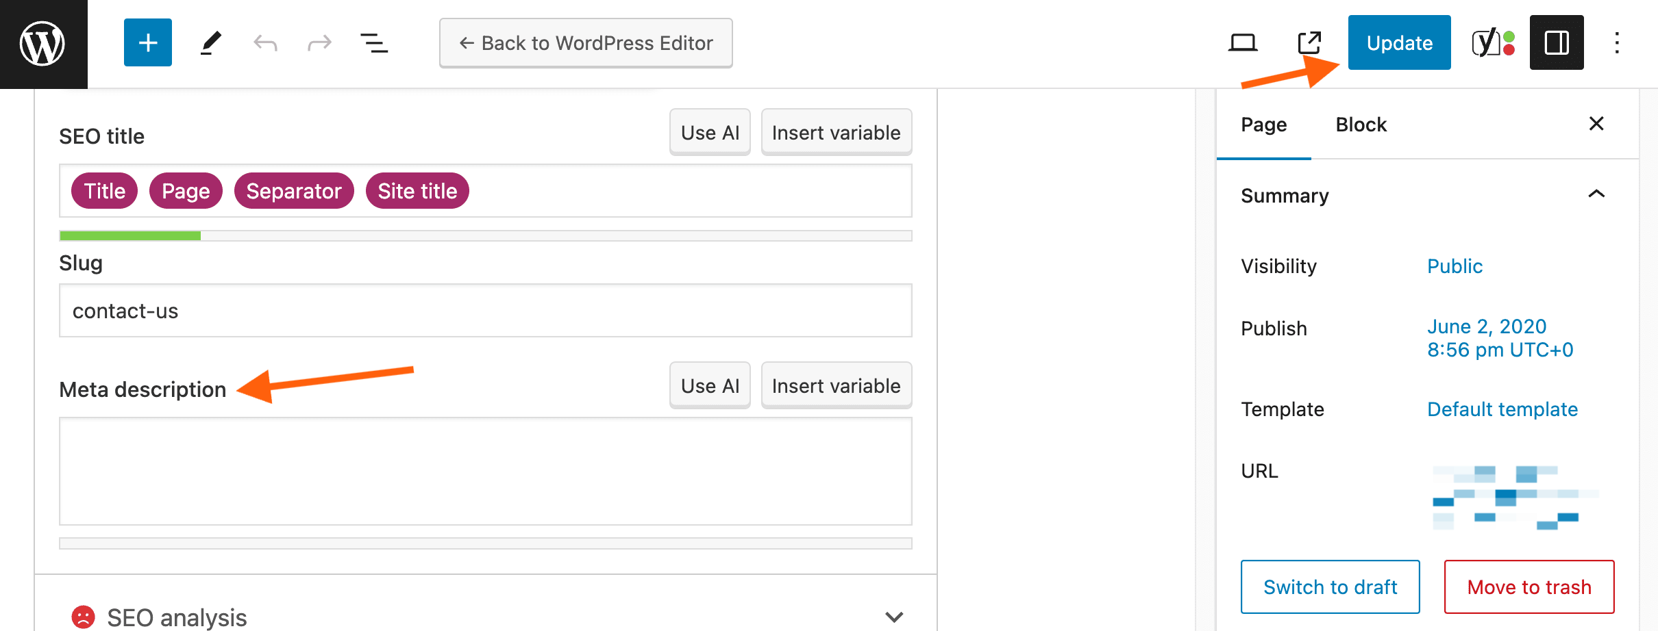Open the Public visibility setting
This screenshot has height=631, width=1658.
[1455, 266]
